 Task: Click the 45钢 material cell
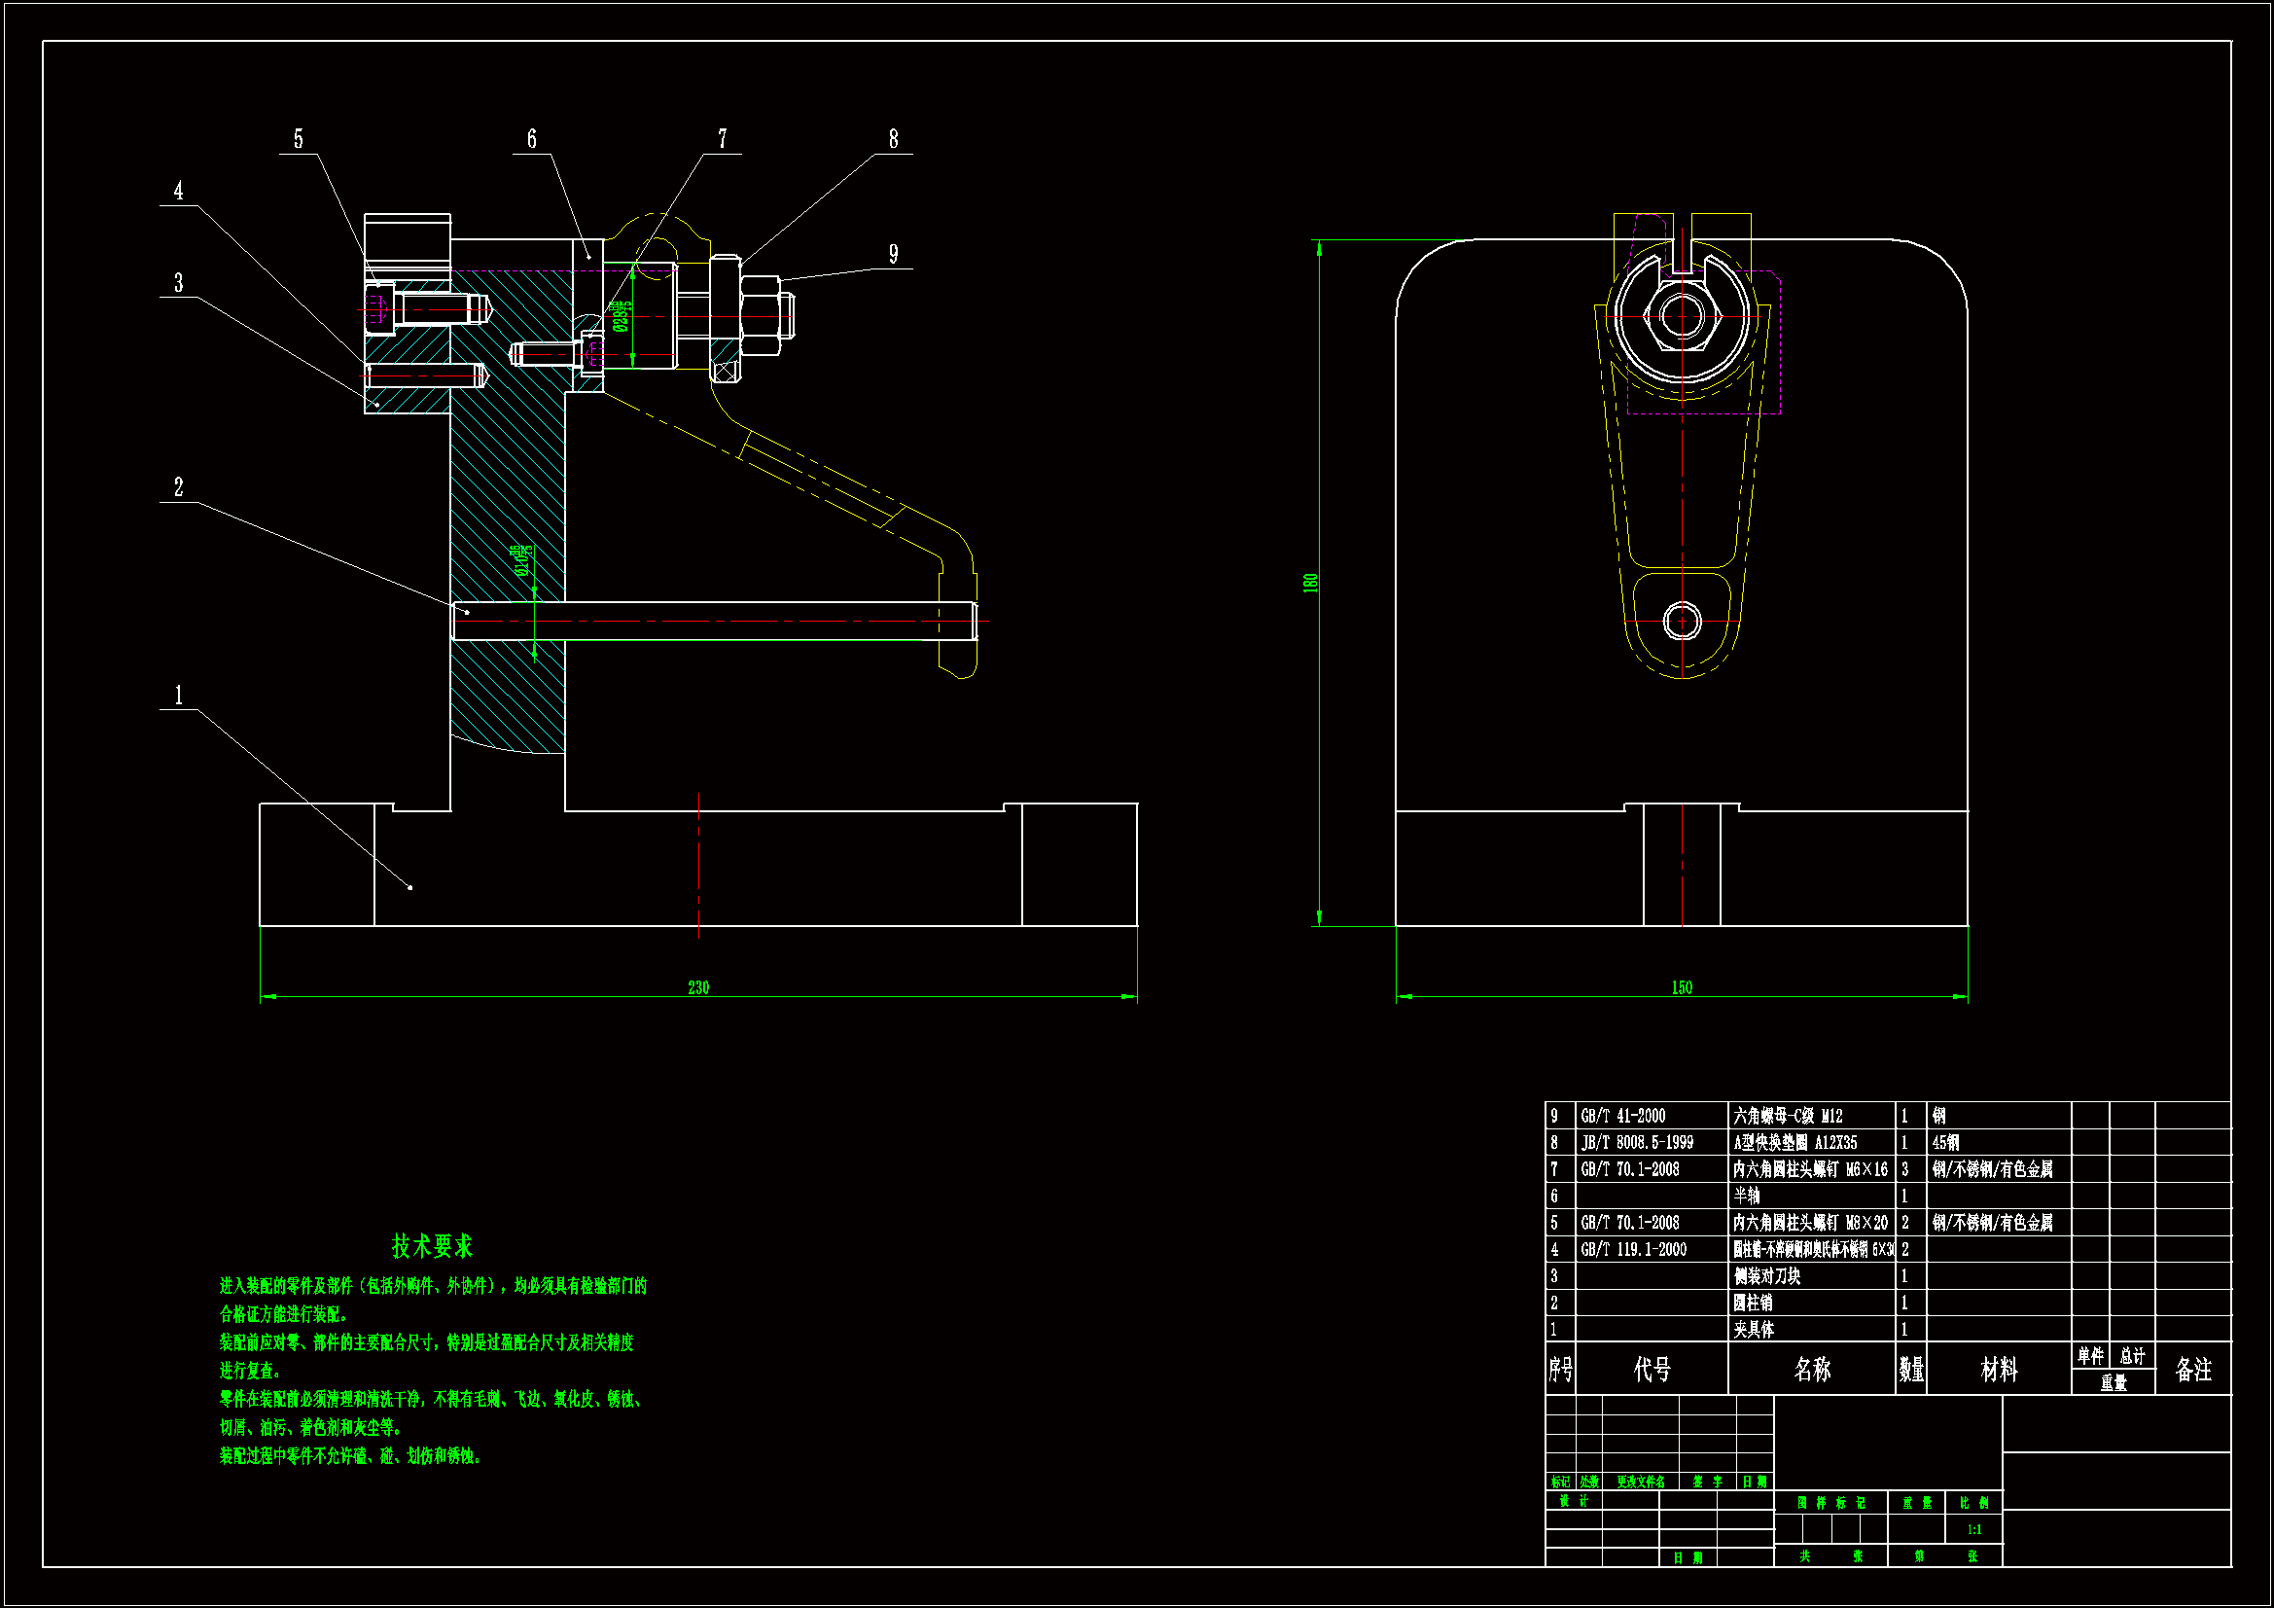pos(1945,1142)
